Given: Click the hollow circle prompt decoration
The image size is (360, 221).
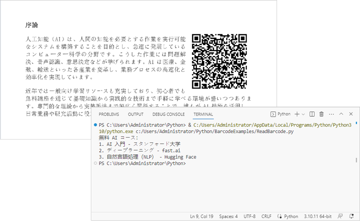Looking at the screenshot, I should pyautogui.click(x=95, y=163).
